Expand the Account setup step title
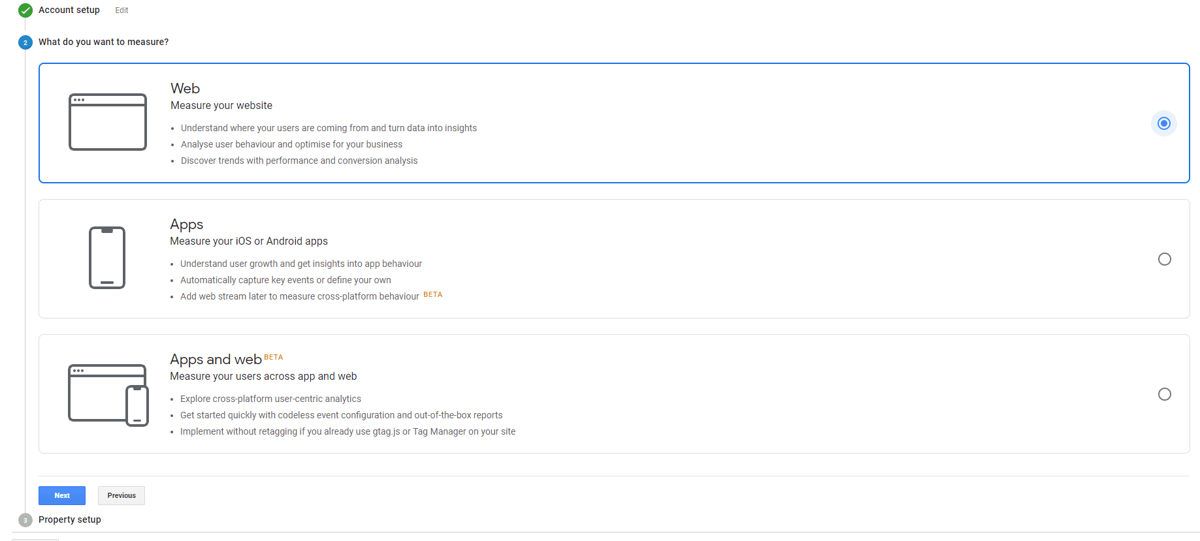1200x541 pixels. click(x=69, y=10)
